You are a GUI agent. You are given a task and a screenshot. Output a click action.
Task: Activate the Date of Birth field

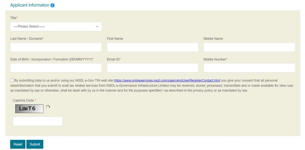coord(56,68)
